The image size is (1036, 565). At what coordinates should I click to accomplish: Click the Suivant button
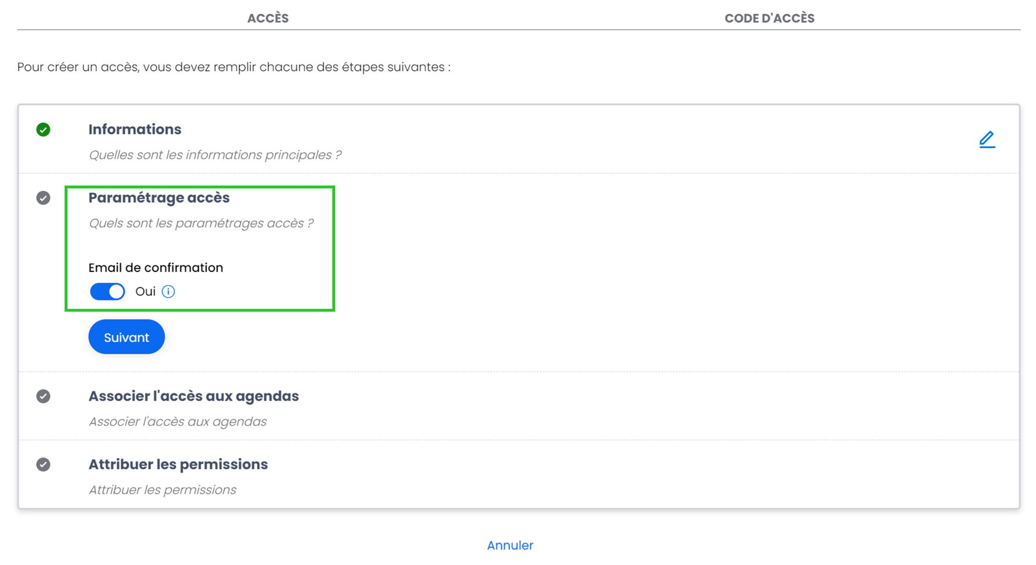coord(126,337)
